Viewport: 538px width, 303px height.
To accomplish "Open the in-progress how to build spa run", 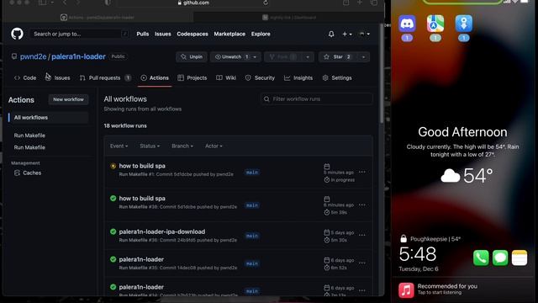I will coord(142,166).
